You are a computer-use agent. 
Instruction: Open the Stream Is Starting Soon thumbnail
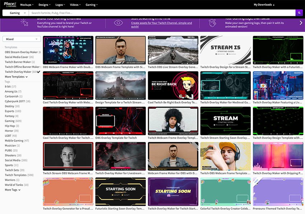pos(225,50)
